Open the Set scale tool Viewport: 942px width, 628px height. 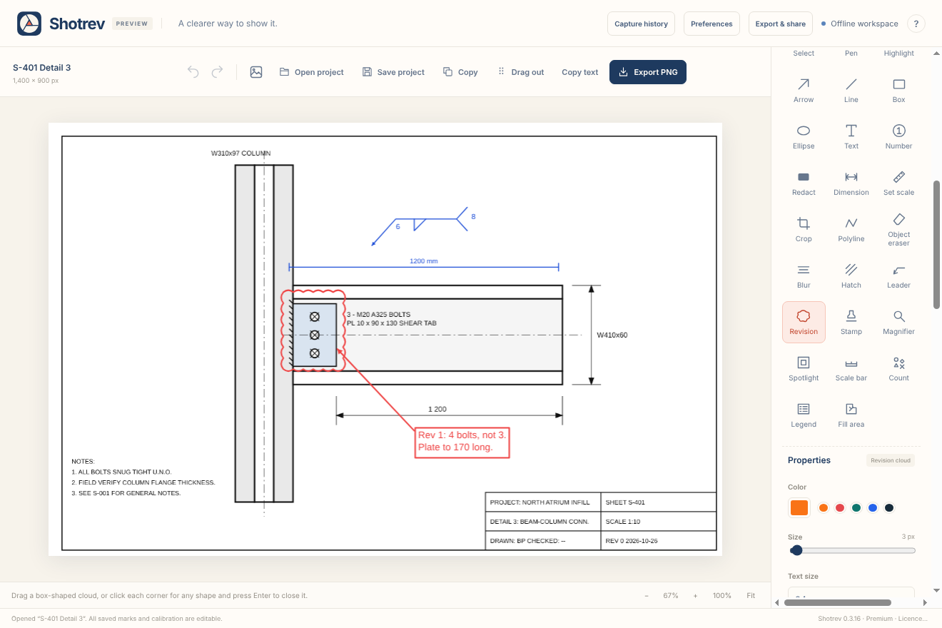click(x=899, y=183)
